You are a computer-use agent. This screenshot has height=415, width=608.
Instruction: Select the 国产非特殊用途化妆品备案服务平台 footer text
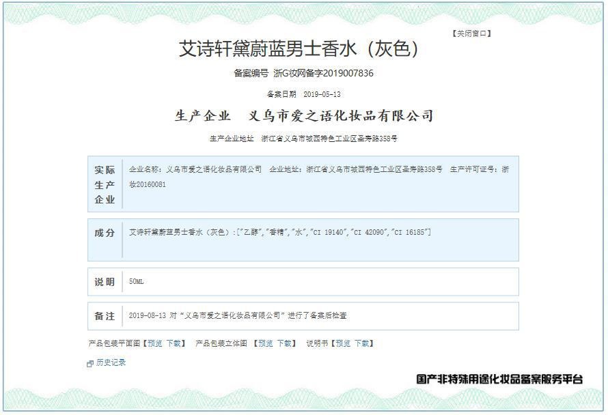pyautogui.click(x=500, y=379)
